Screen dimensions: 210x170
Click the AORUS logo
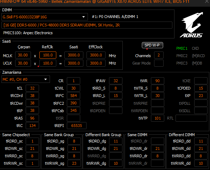pos(191,25)
